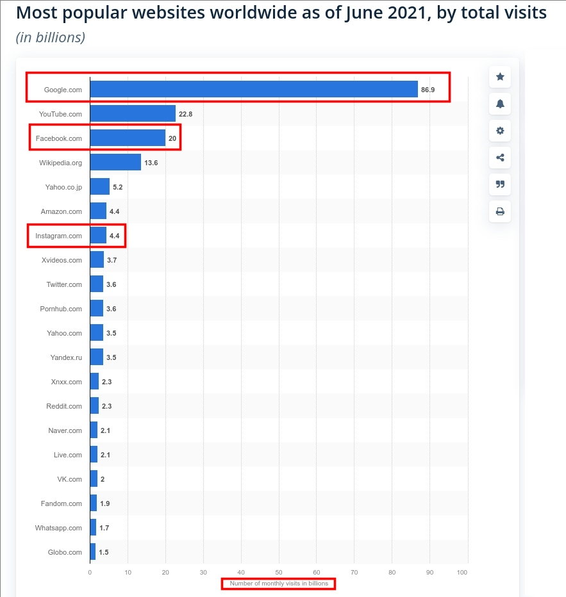Click the share icon
Viewport: 566px width, 597px height.
click(499, 158)
